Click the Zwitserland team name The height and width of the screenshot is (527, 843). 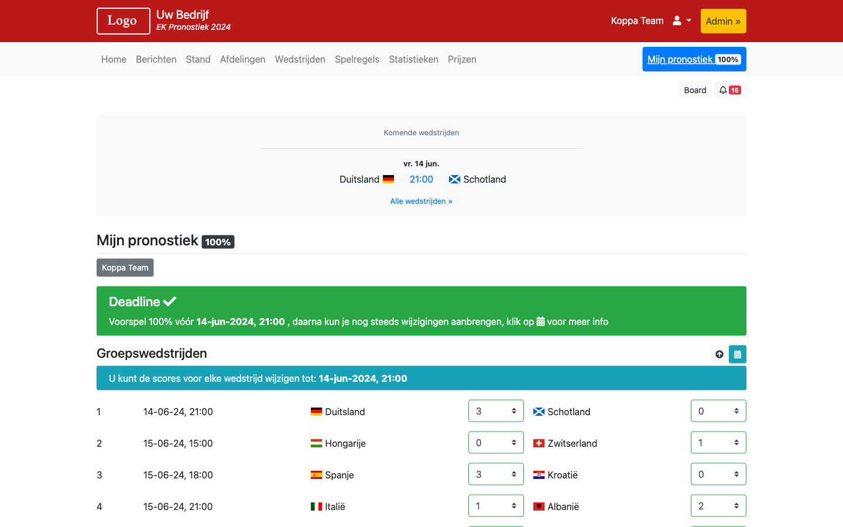[x=573, y=443]
